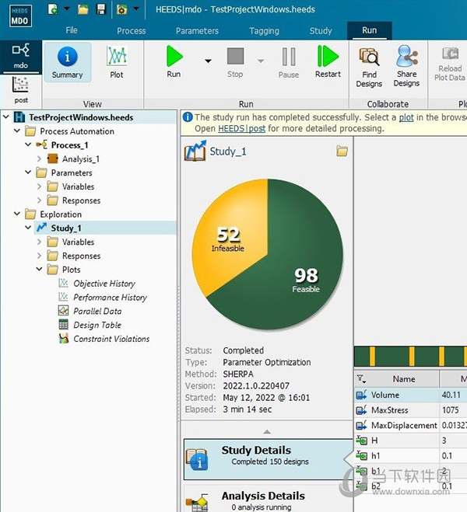Image resolution: width=467 pixels, height=512 pixels.
Task: Select the Plot view
Action: (x=117, y=62)
